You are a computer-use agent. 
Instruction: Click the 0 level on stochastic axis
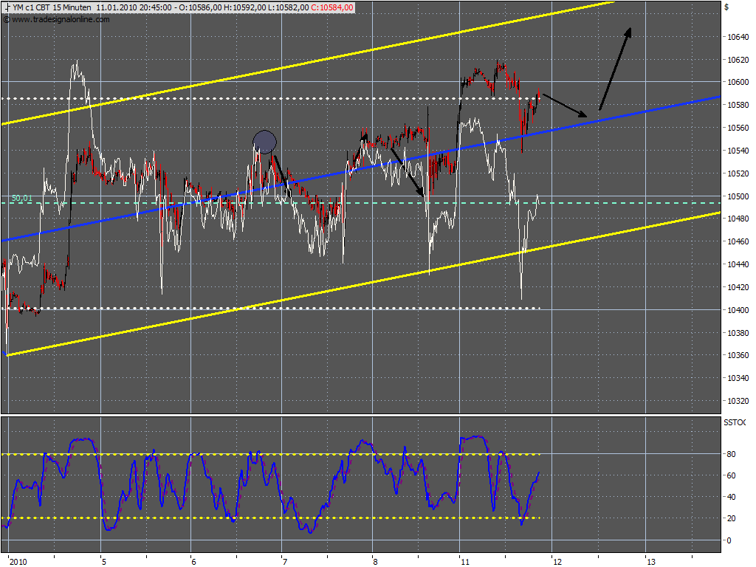tap(729, 540)
